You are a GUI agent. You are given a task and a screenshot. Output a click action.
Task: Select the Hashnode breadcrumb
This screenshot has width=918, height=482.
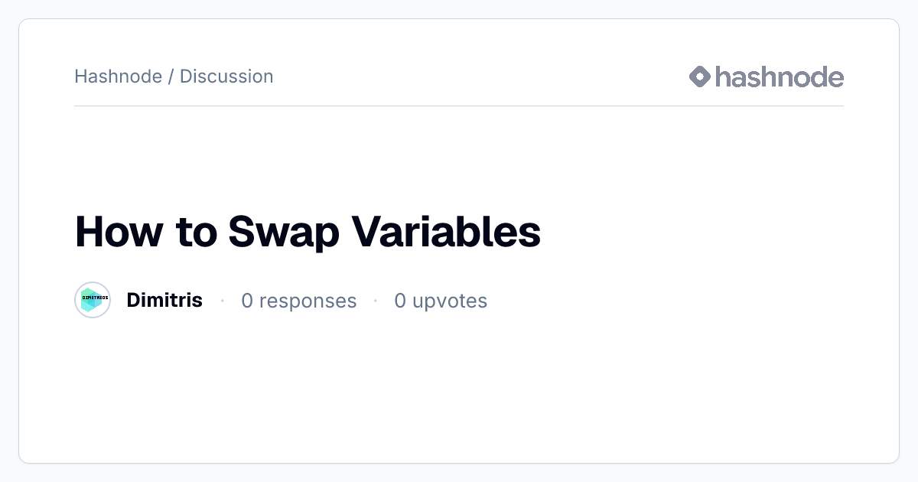pyautogui.click(x=119, y=77)
